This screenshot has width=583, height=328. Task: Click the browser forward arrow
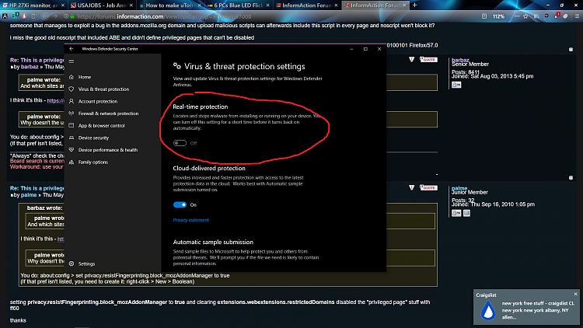(x=54, y=16)
